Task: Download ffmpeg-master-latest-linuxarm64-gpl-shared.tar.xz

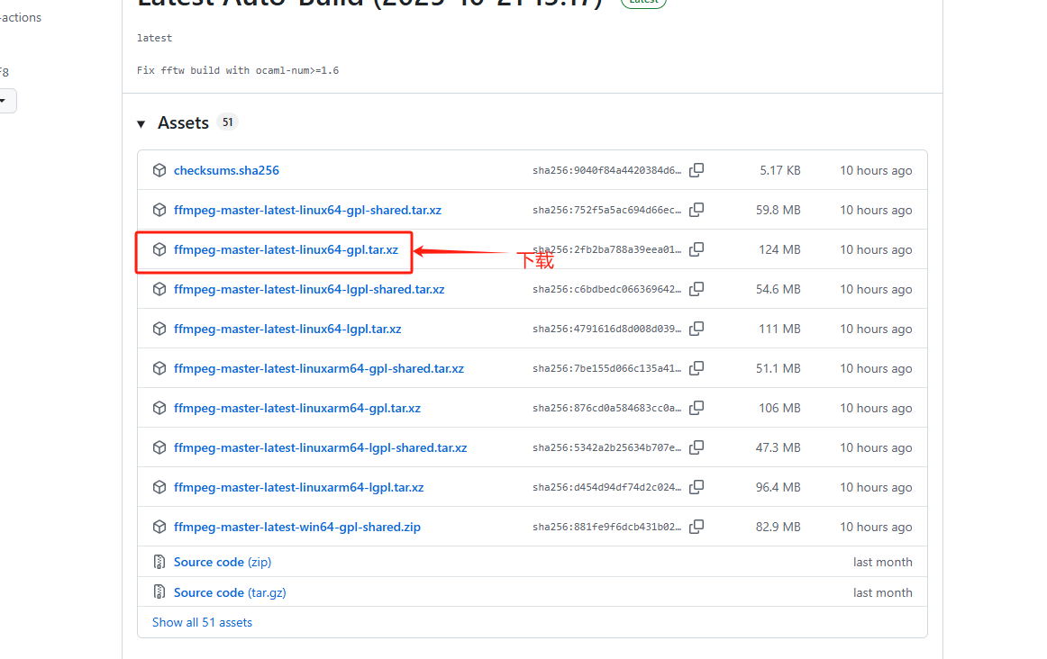Action: 318,368
